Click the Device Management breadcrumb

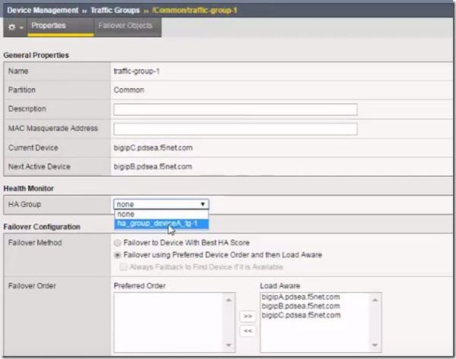click(x=43, y=10)
